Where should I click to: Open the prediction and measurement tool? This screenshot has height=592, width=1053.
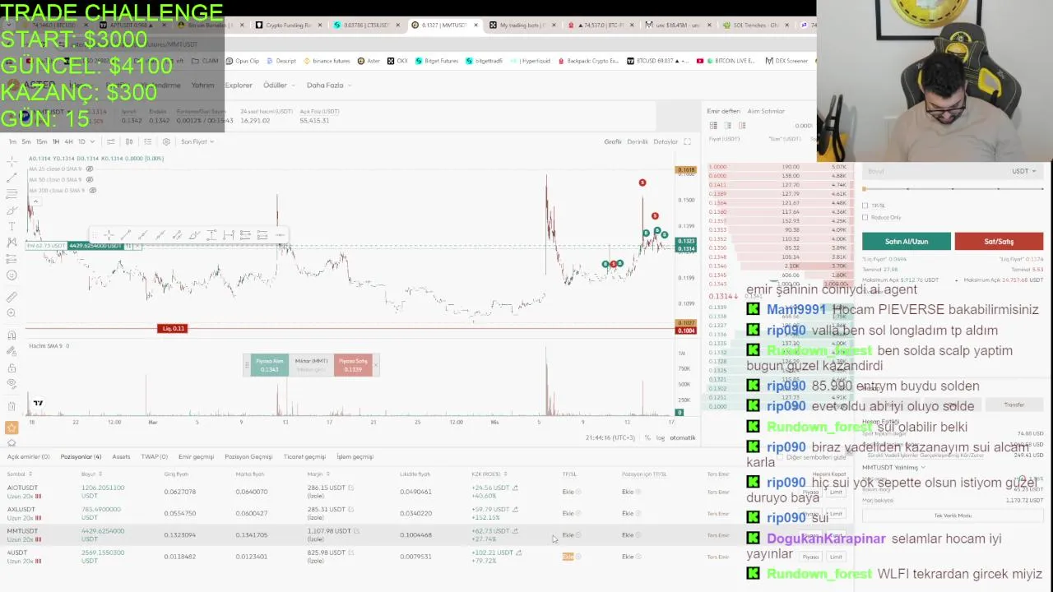(12, 259)
